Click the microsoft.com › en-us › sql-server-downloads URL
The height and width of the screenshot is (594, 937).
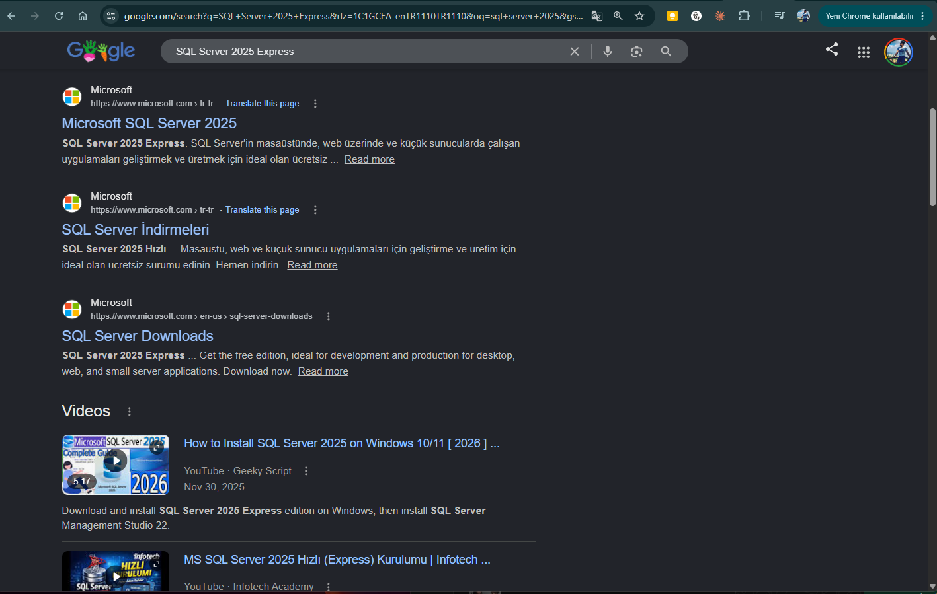pos(202,316)
